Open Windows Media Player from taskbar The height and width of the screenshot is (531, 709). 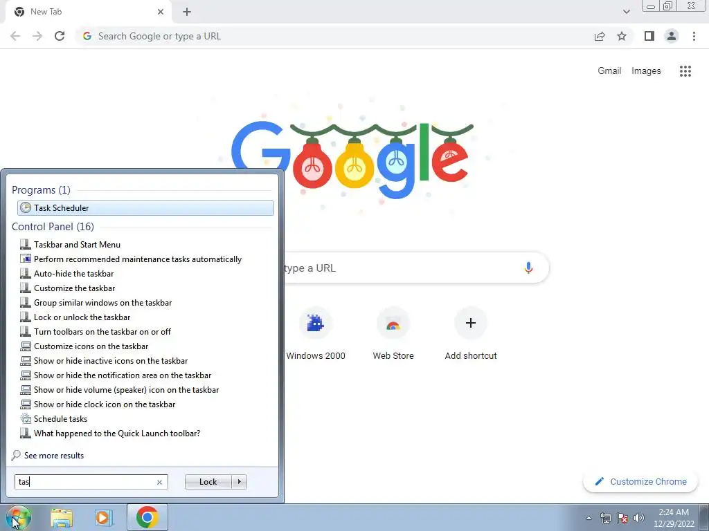point(103,518)
